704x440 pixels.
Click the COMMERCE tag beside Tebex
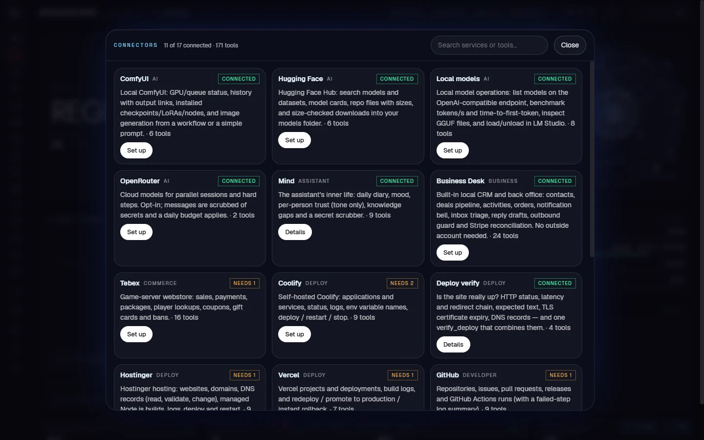160,284
